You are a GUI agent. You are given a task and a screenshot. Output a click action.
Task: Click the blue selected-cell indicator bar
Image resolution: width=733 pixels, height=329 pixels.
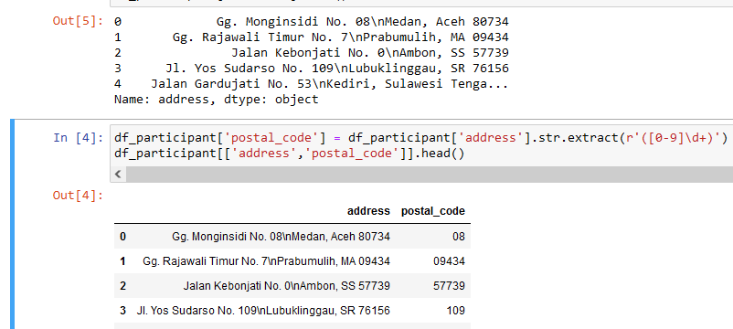(12, 224)
